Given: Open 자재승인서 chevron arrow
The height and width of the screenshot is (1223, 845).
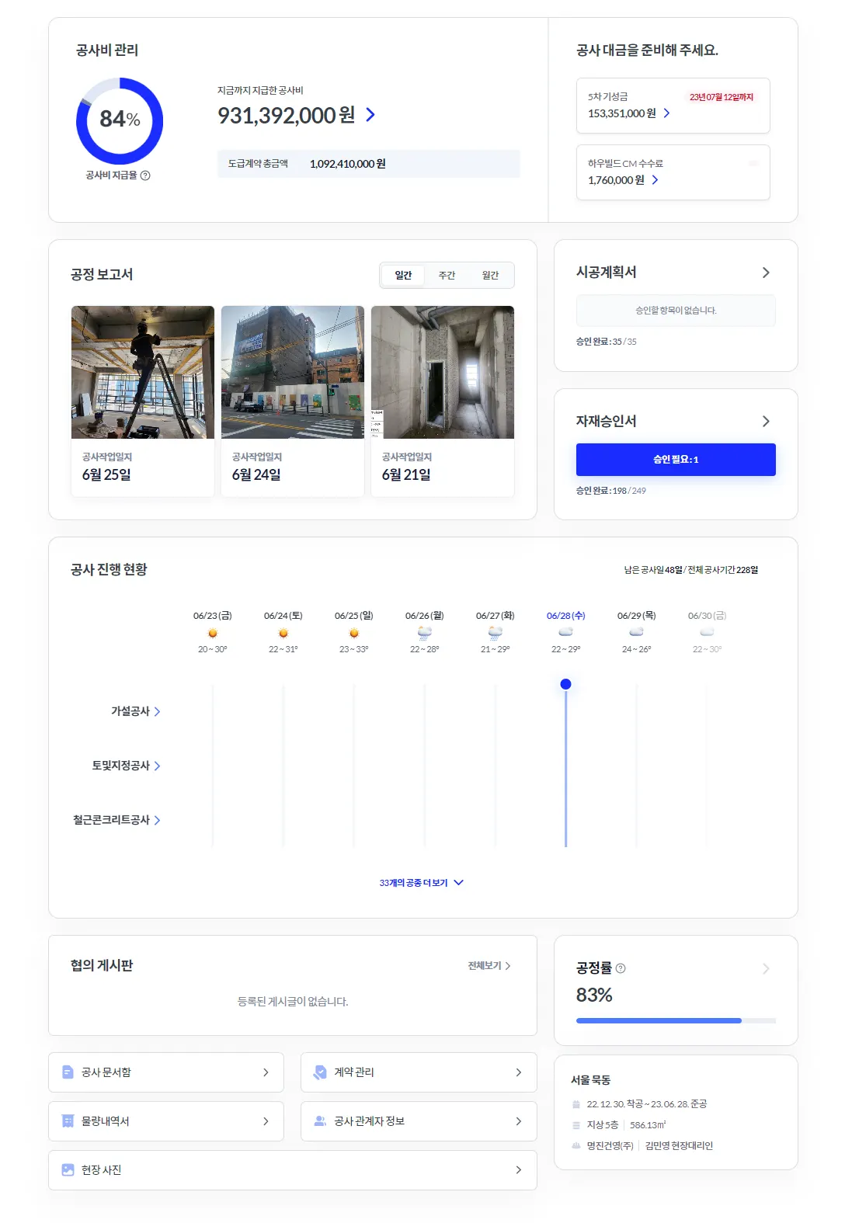Looking at the screenshot, I should [766, 421].
